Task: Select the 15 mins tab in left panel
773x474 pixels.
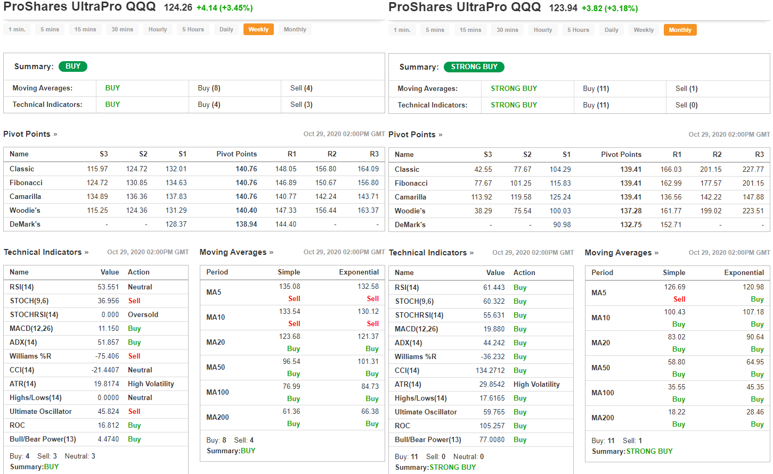Action: click(x=85, y=29)
